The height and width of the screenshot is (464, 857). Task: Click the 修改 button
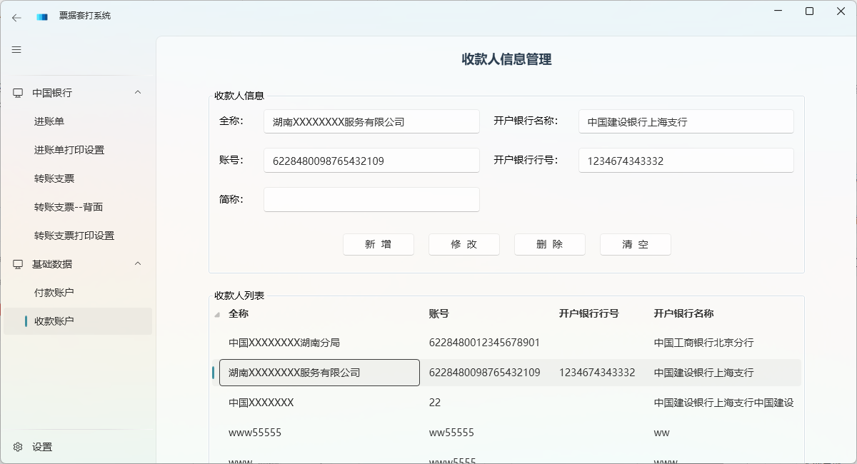point(463,244)
